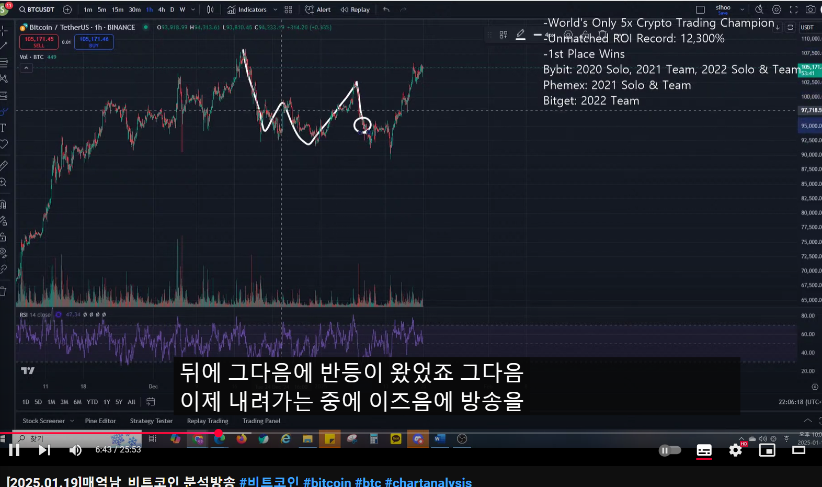Toggle subtitles closed captions button
822x487 pixels.
tap(704, 450)
